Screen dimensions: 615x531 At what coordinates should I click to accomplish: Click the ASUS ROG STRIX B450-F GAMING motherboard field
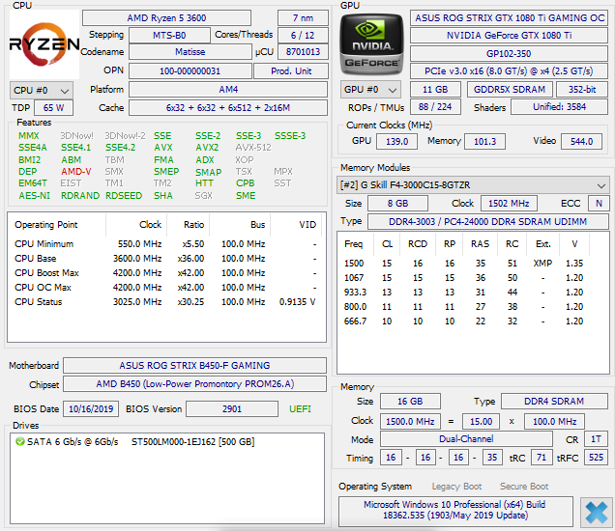(x=194, y=366)
